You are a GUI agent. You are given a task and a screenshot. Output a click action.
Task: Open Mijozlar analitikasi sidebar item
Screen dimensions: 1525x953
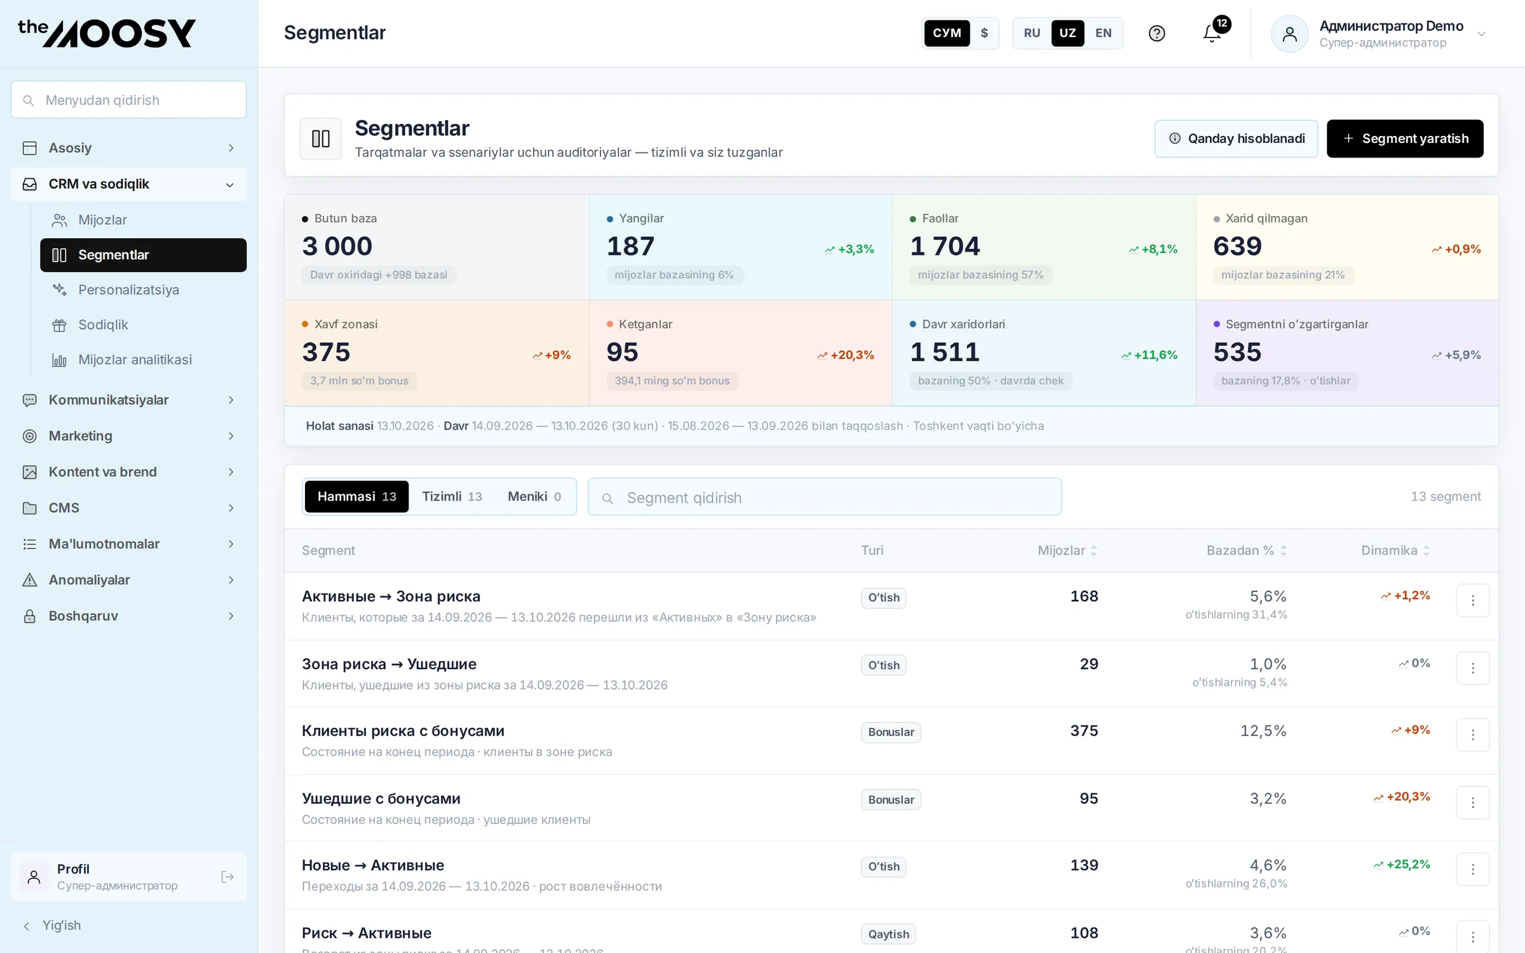click(143, 360)
